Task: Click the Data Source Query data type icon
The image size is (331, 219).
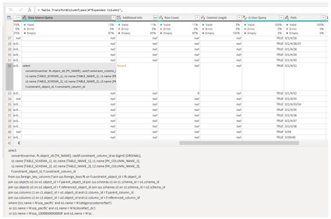Action: 24,18
